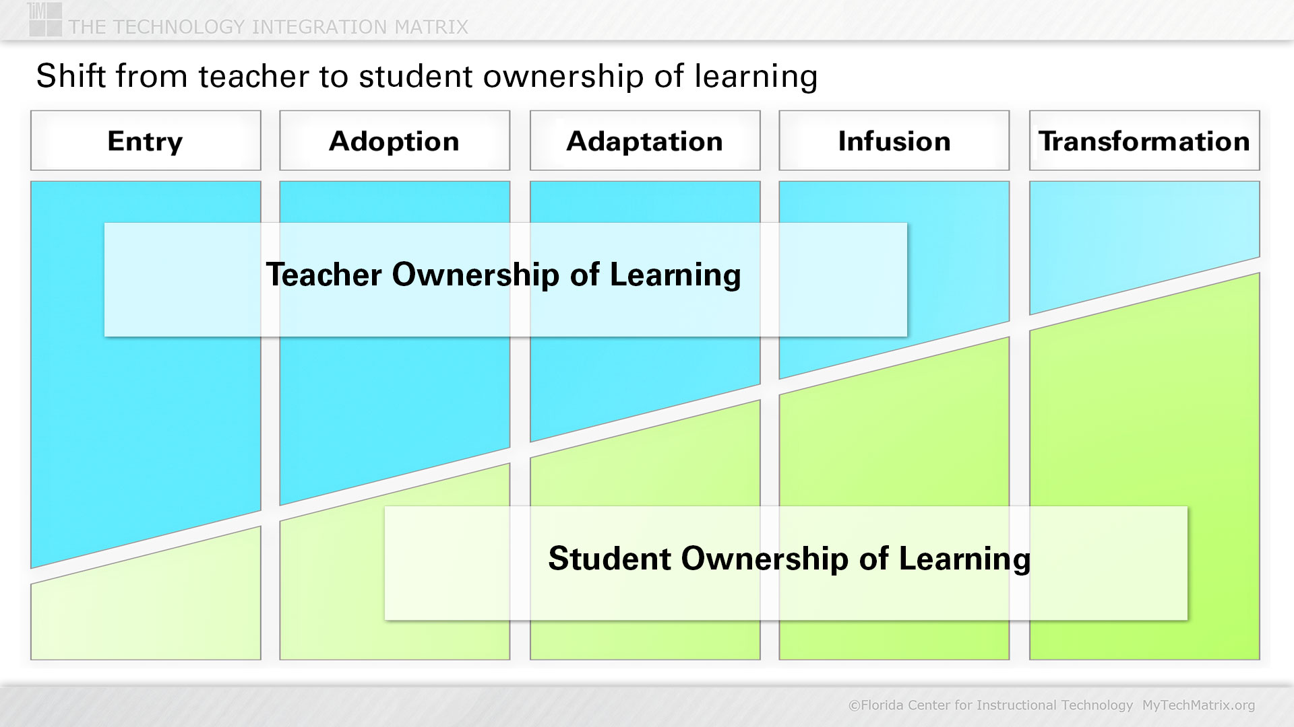The width and height of the screenshot is (1294, 727).
Task: Select the green region under Adoption
Action: [x=330, y=579]
